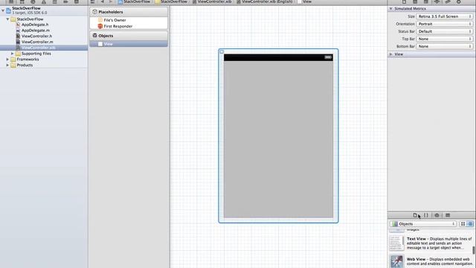Open the Status Bar dropdown
This screenshot has height=268, width=476.
point(445,31)
